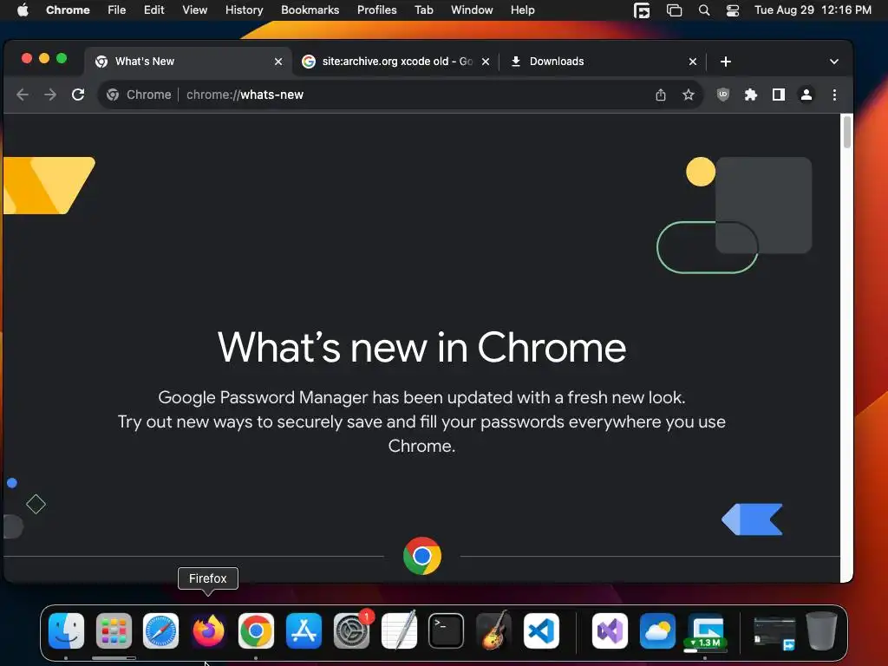Toggle the Chrome side panel
This screenshot has width=888, height=666.
pos(779,95)
